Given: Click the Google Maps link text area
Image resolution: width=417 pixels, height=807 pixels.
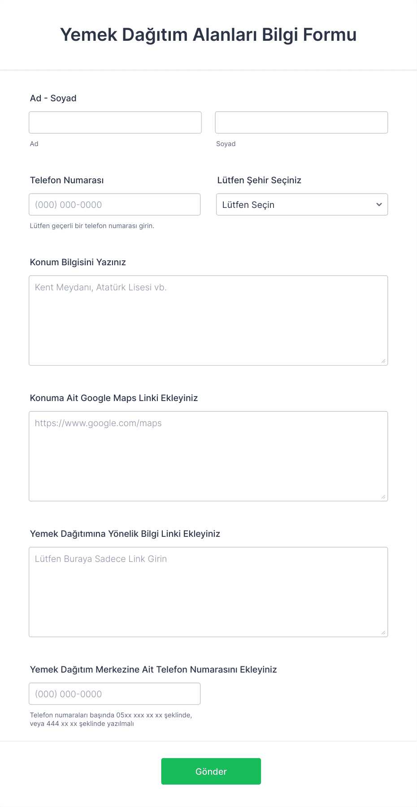Looking at the screenshot, I should point(208,456).
